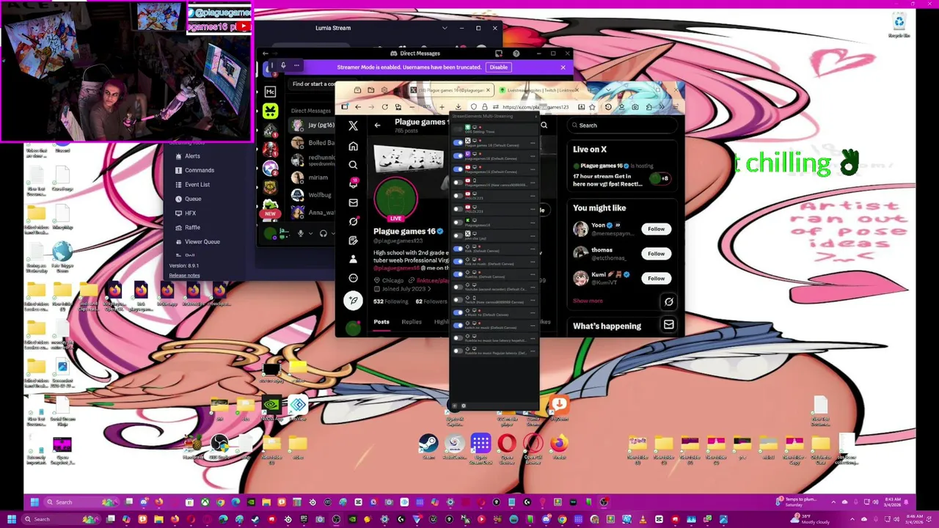
Task: Zoom out with browser minus button
Action: [412, 107]
